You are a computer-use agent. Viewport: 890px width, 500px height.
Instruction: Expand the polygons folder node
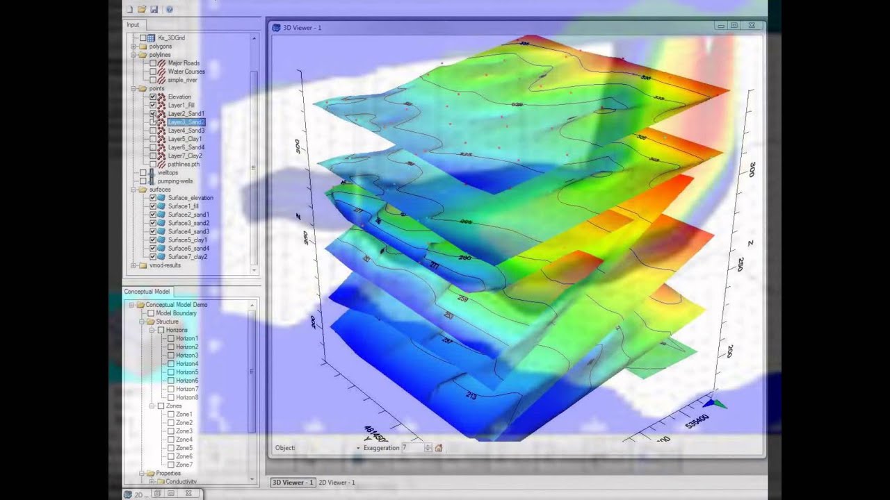(x=133, y=47)
